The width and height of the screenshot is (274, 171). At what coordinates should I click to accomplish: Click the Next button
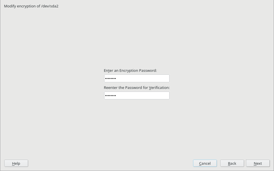(x=258, y=163)
